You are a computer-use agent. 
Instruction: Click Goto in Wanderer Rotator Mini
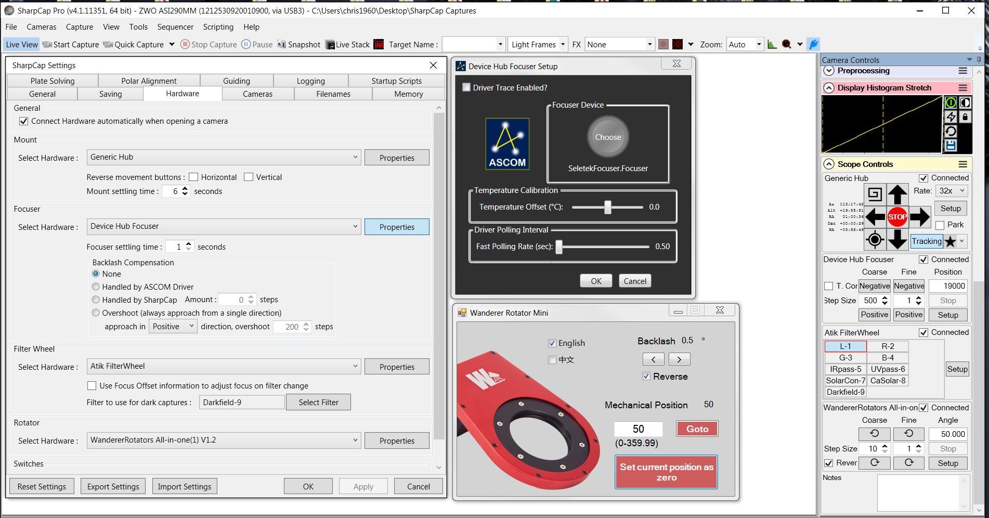697,429
